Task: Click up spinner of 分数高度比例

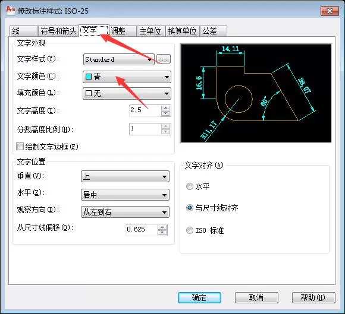Action: [166, 126]
